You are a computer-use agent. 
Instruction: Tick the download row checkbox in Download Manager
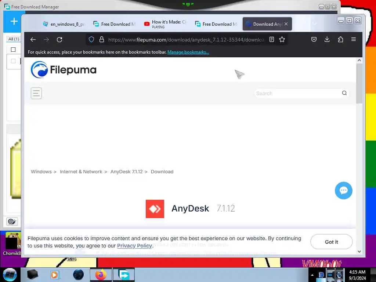coord(13,61)
